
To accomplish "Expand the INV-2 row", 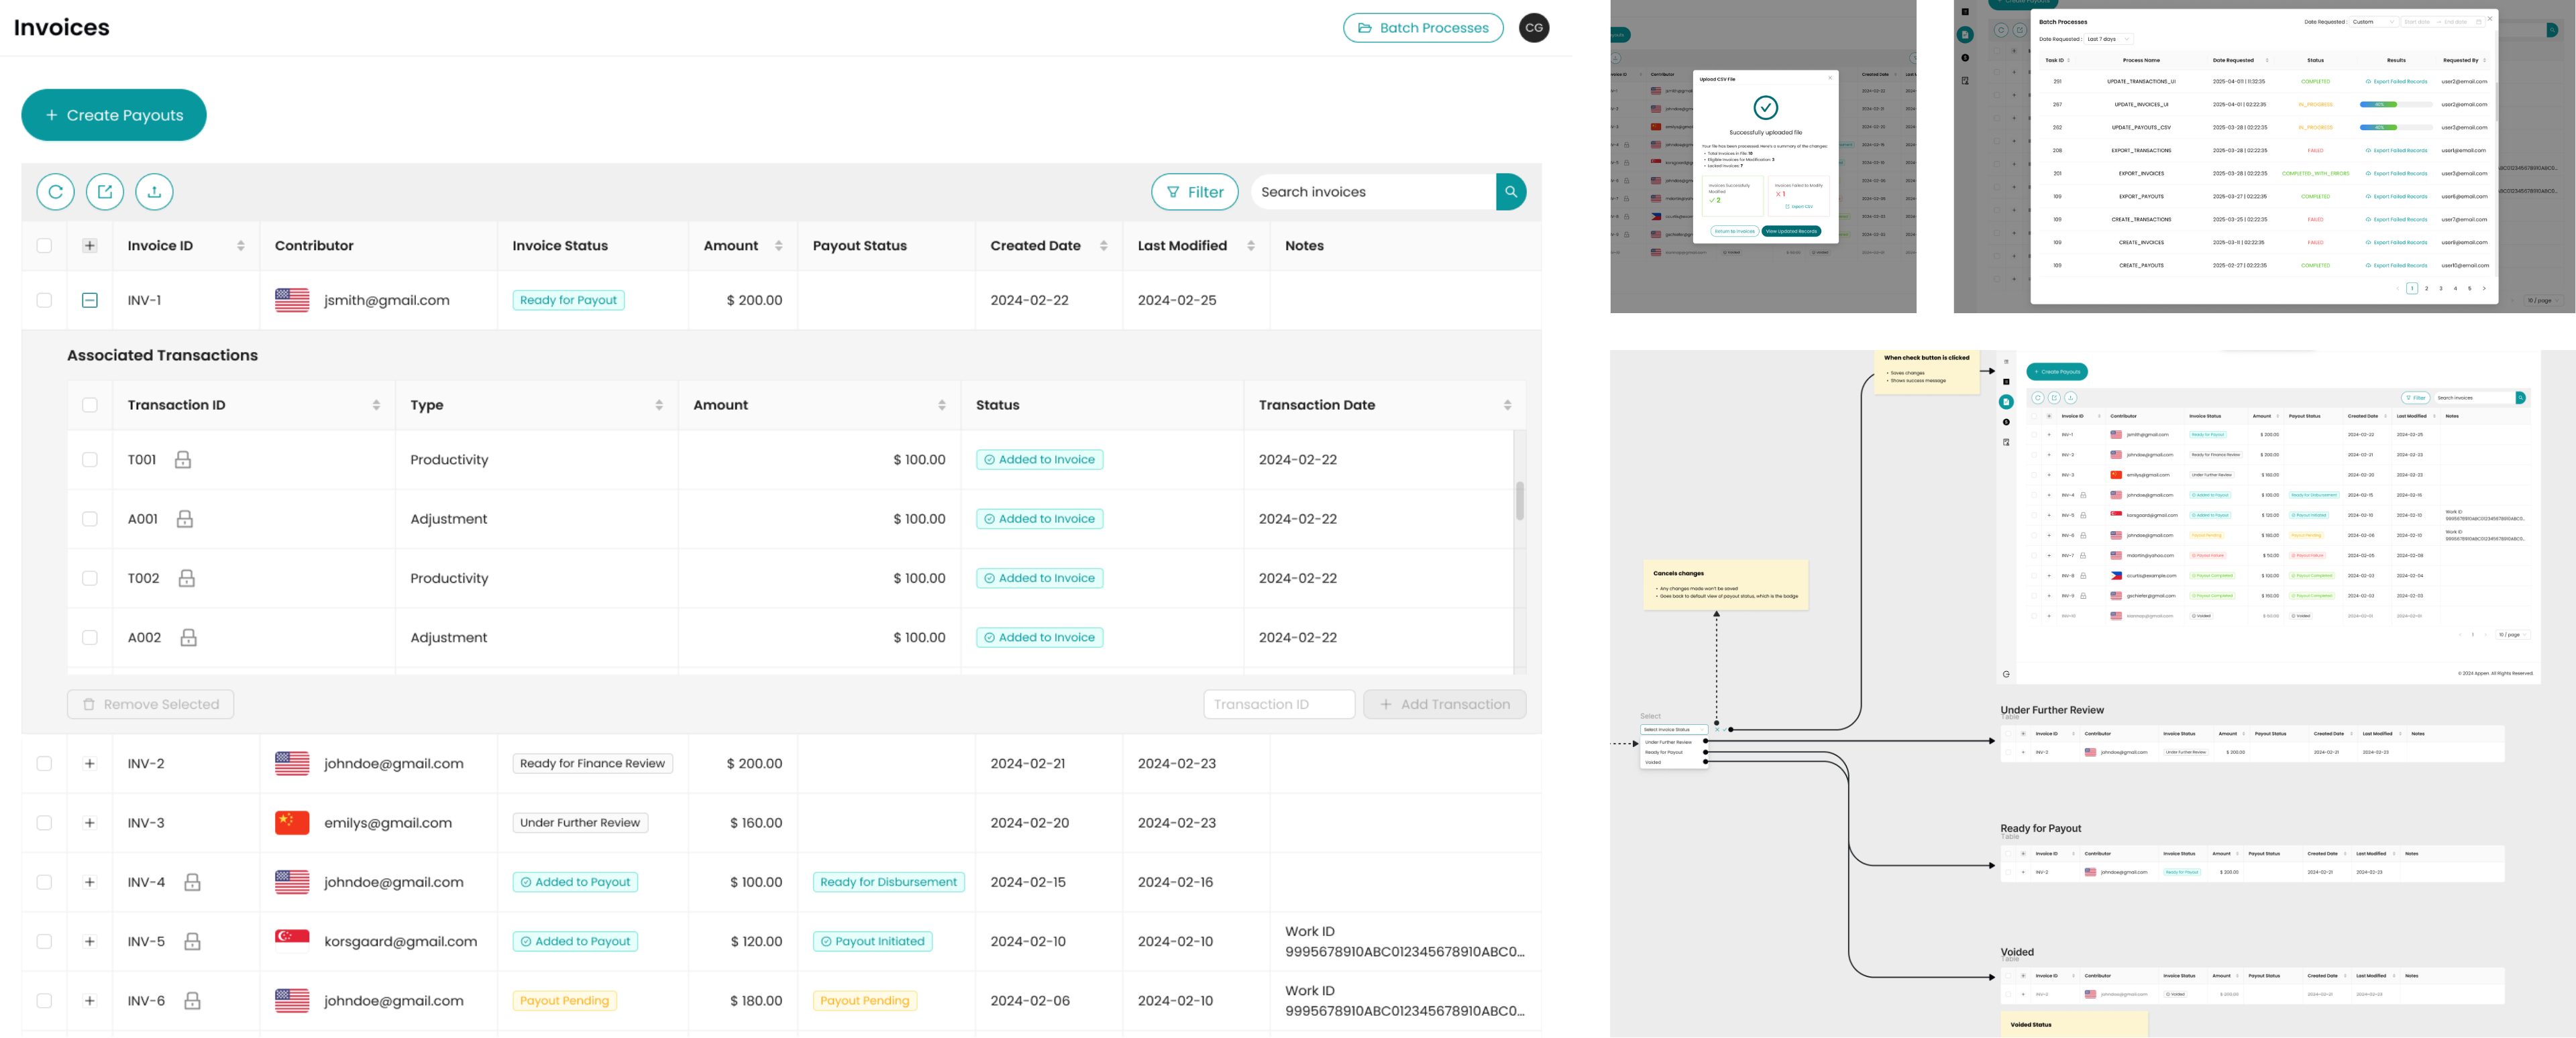I will [90, 764].
